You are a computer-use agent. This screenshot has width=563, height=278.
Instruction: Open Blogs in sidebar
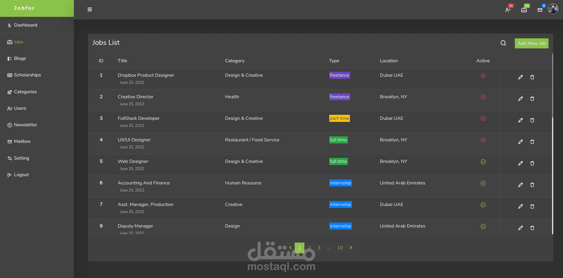37,58
